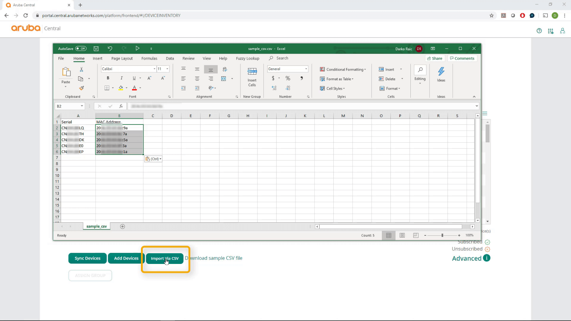This screenshot has width=571, height=321.
Task: Apply Bold formatting
Action: pos(108,78)
